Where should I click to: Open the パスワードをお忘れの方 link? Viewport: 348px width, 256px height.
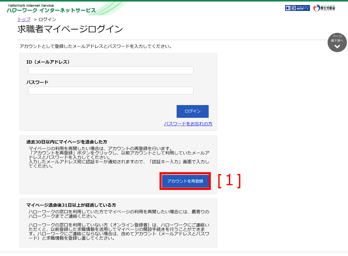pos(188,124)
